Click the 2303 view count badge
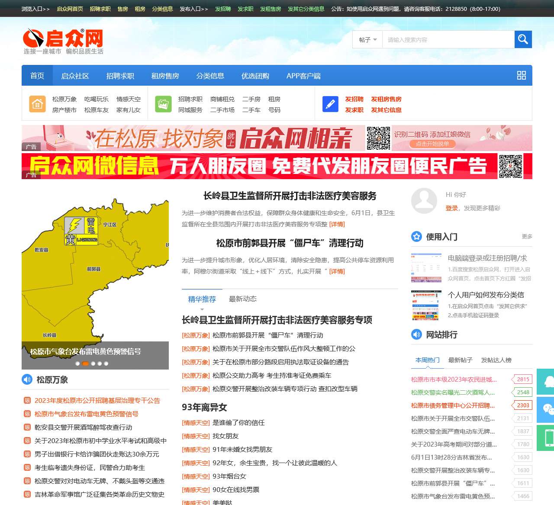Image resolution: width=554 pixels, height=505 pixels. click(522, 405)
